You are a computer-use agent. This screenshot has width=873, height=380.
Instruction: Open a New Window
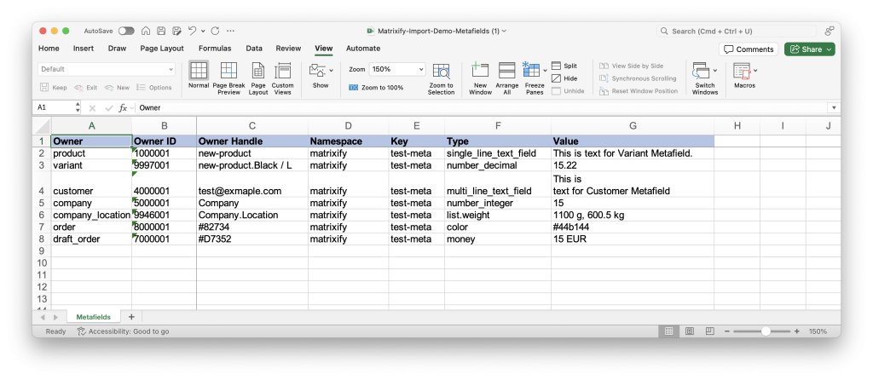(480, 72)
